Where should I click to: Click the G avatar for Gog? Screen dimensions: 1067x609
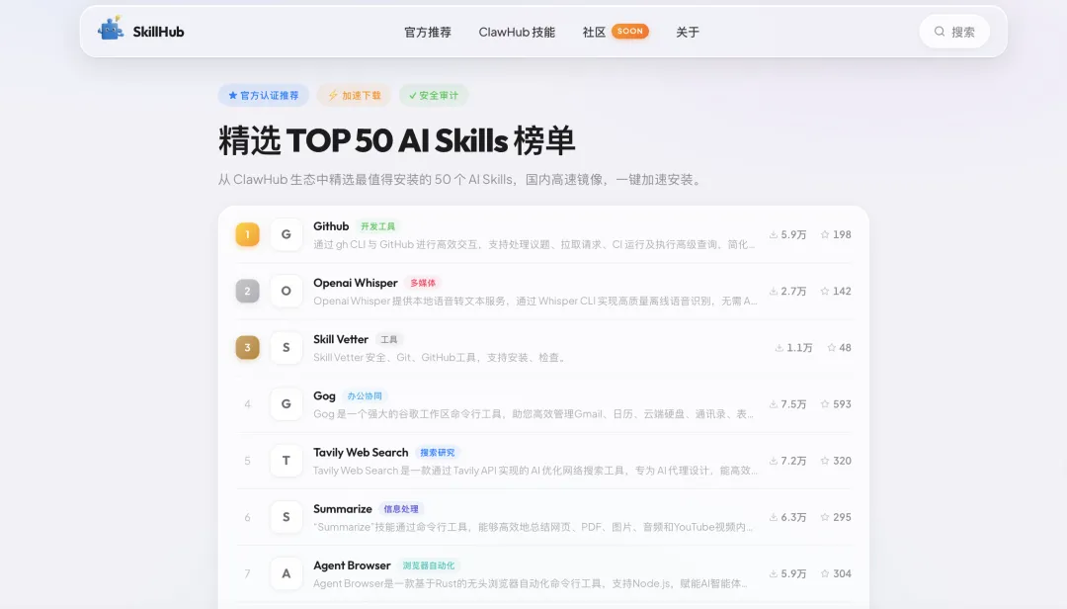[287, 404]
